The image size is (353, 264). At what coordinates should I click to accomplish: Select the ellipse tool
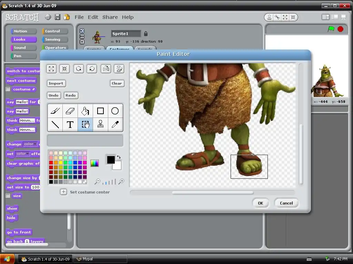(115, 111)
